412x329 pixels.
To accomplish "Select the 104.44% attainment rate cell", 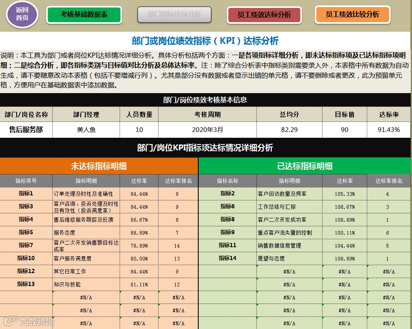I will 345,245.
